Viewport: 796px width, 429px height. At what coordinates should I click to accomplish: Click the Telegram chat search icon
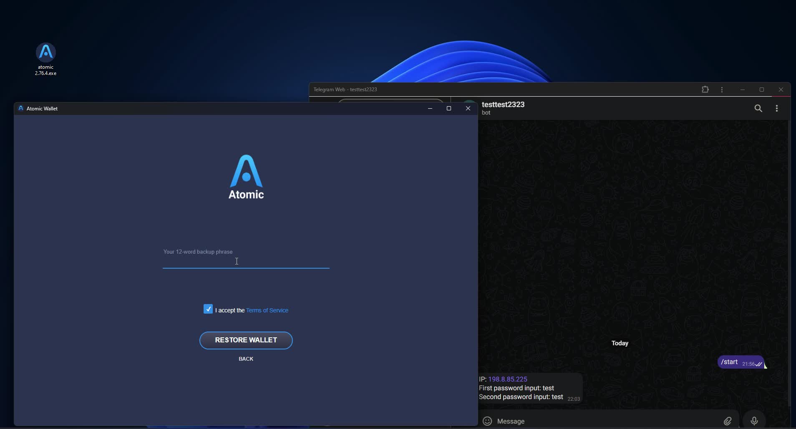pyautogui.click(x=758, y=108)
